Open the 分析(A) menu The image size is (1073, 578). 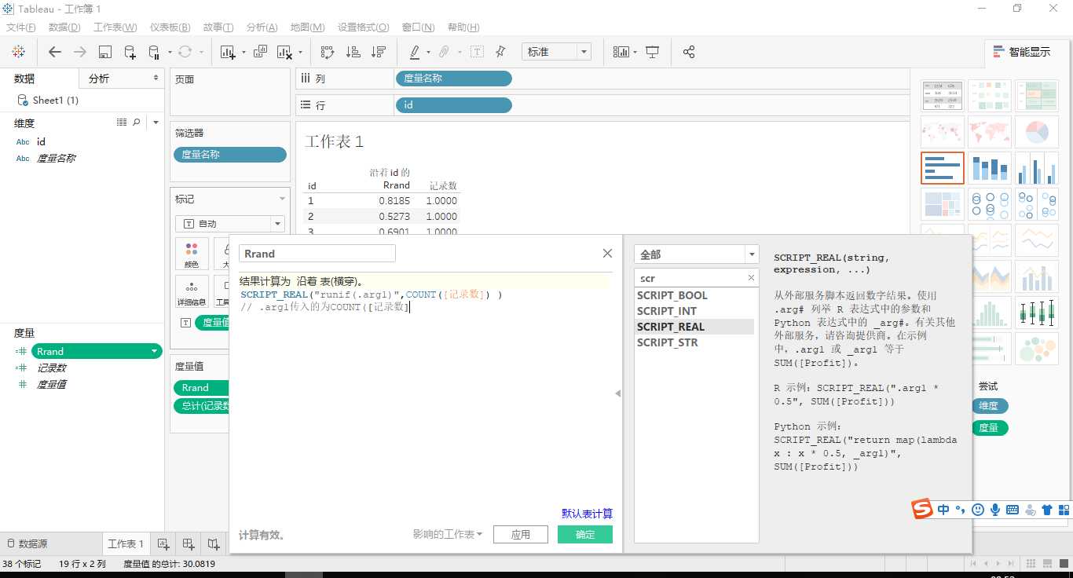(x=262, y=27)
